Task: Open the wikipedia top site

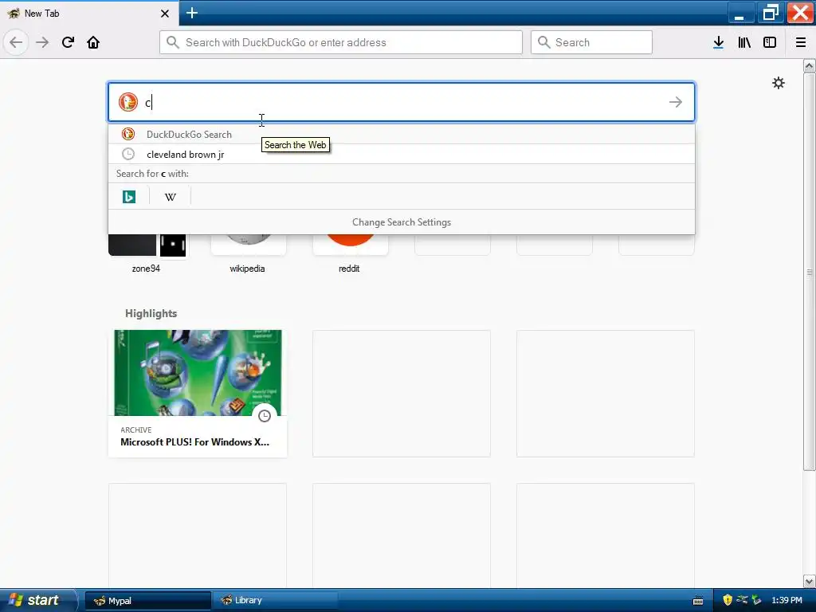Action: [248, 253]
